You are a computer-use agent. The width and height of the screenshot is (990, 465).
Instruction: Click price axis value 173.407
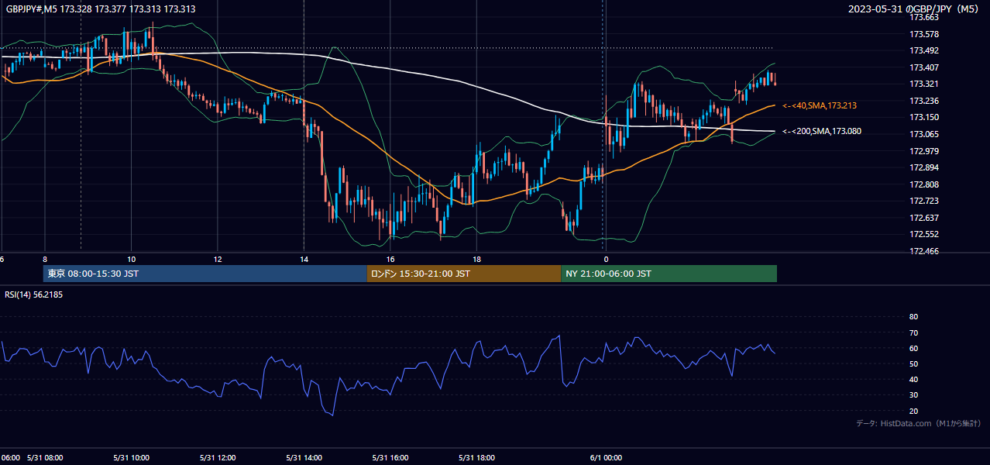(924, 67)
